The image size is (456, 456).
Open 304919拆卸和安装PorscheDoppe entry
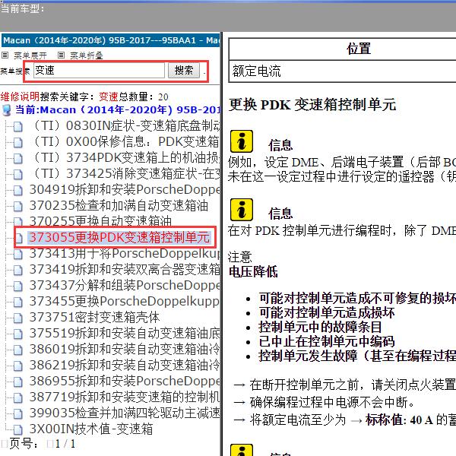click(125, 190)
